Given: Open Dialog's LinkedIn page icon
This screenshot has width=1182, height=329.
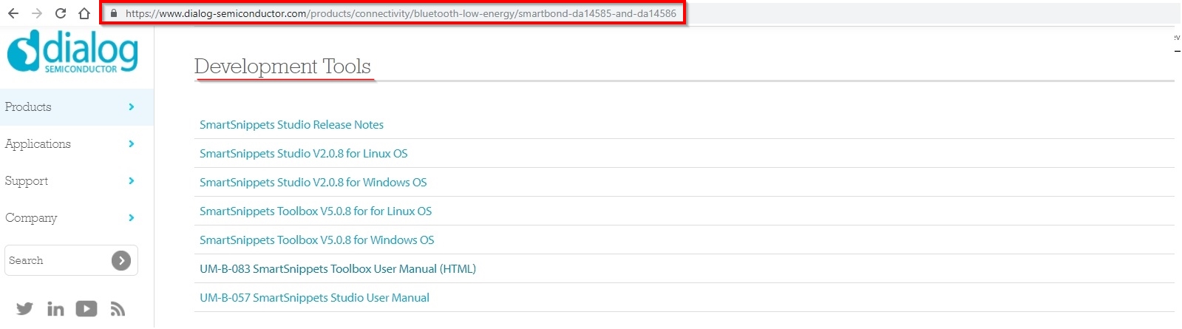Looking at the screenshot, I should pyautogui.click(x=55, y=308).
